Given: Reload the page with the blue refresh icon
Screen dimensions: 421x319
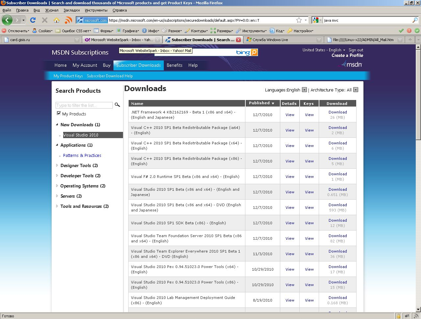Looking at the screenshot, I should (x=33, y=20).
